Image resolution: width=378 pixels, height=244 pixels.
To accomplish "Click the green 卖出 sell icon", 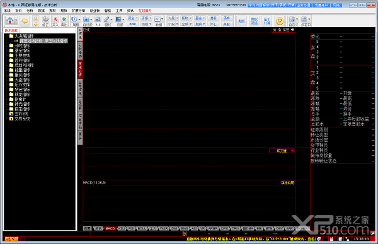I will coord(64,21).
